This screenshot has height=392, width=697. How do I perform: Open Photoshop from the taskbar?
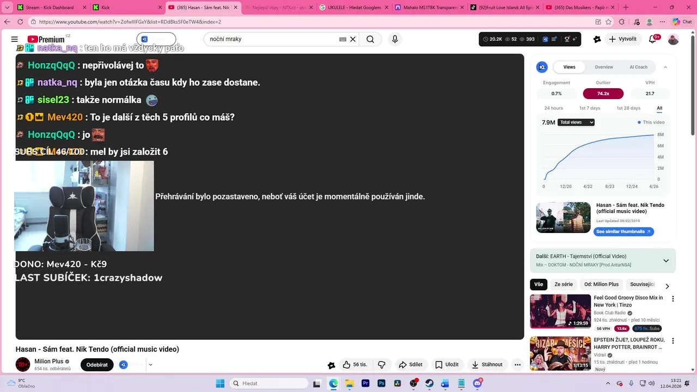[x=381, y=383]
